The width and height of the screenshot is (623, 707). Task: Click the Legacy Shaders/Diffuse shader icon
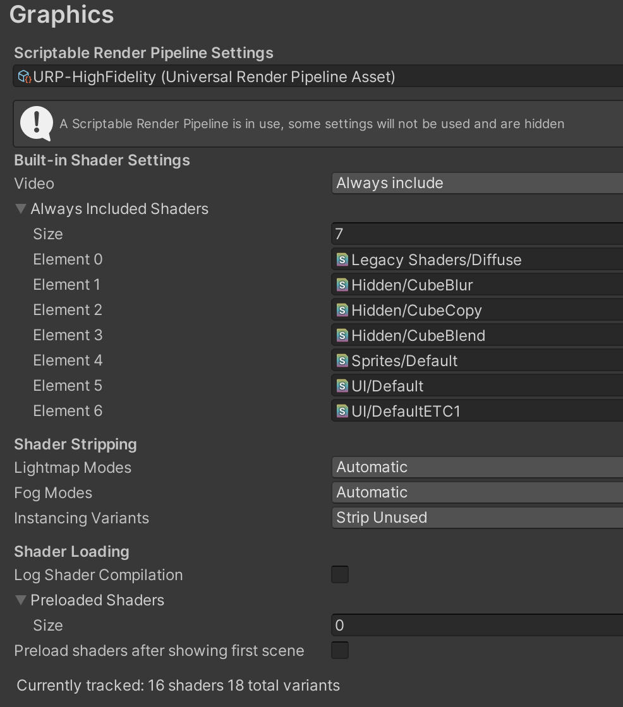pyautogui.click(x=342, y=259)
